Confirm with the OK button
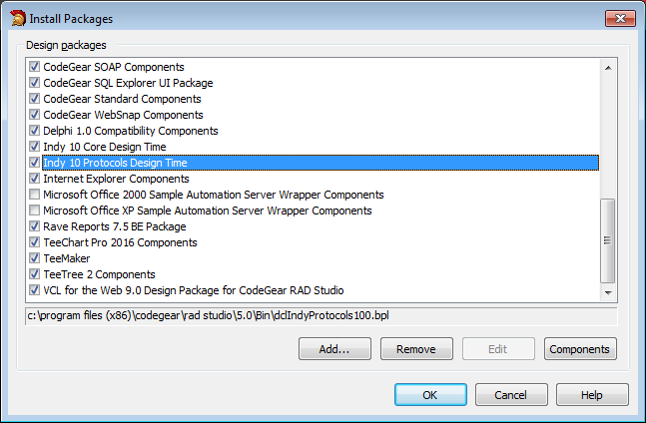Viewport: 646px width, 423px height. tap(430, 395)
